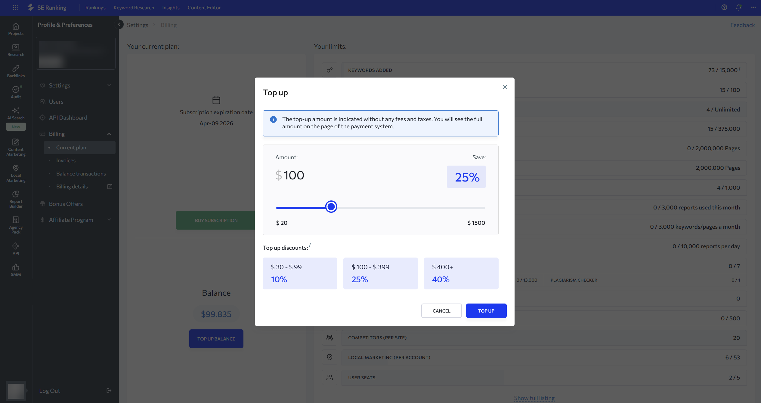The width and height of the screenshot is (761, 403).
Task: Close the Top up dialog
Action: 505,87
